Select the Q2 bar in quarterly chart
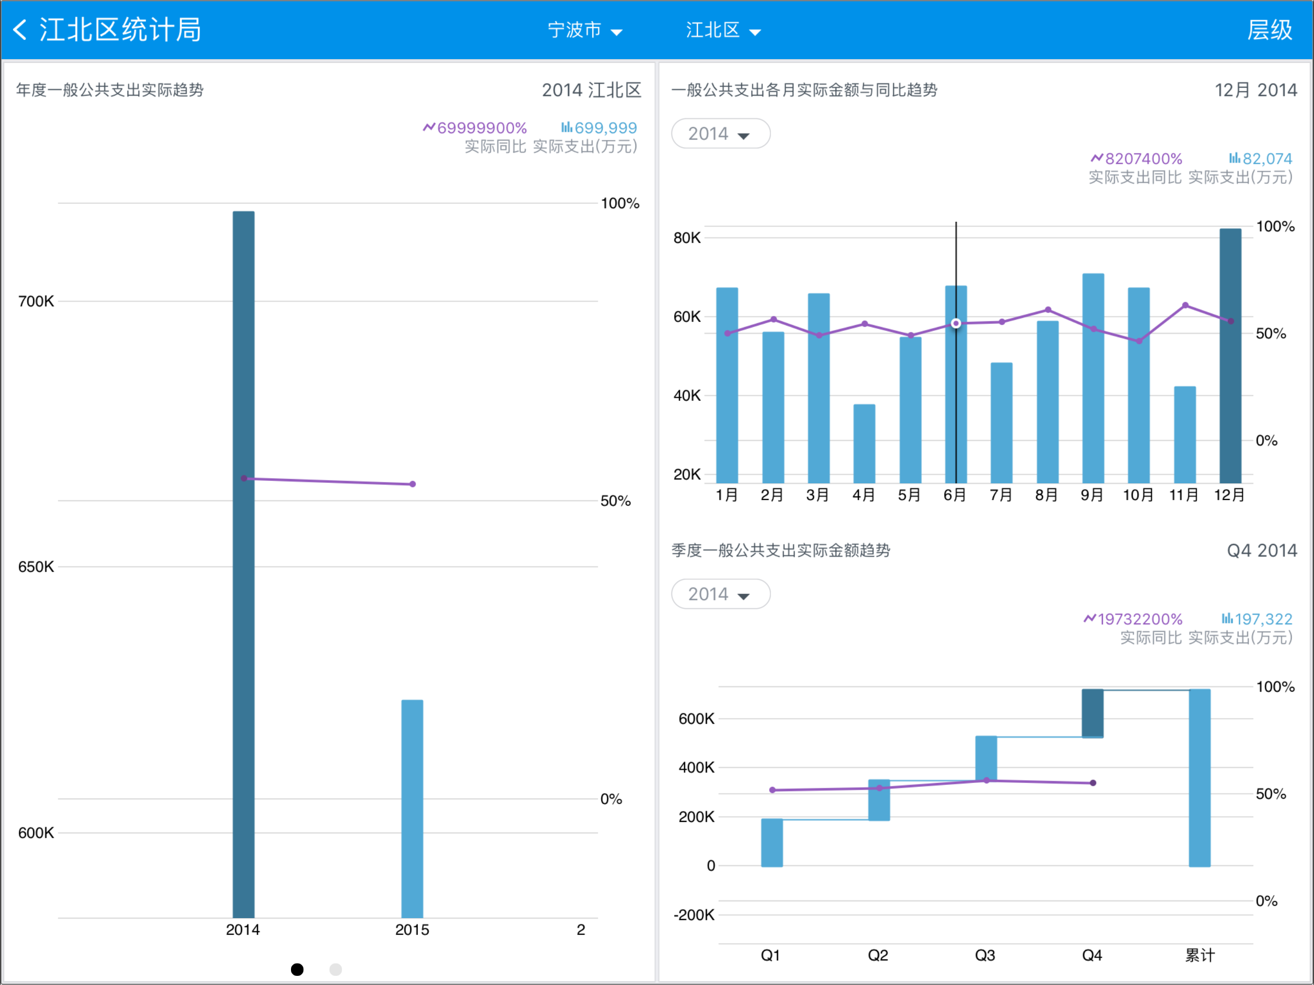 point(879,800)
